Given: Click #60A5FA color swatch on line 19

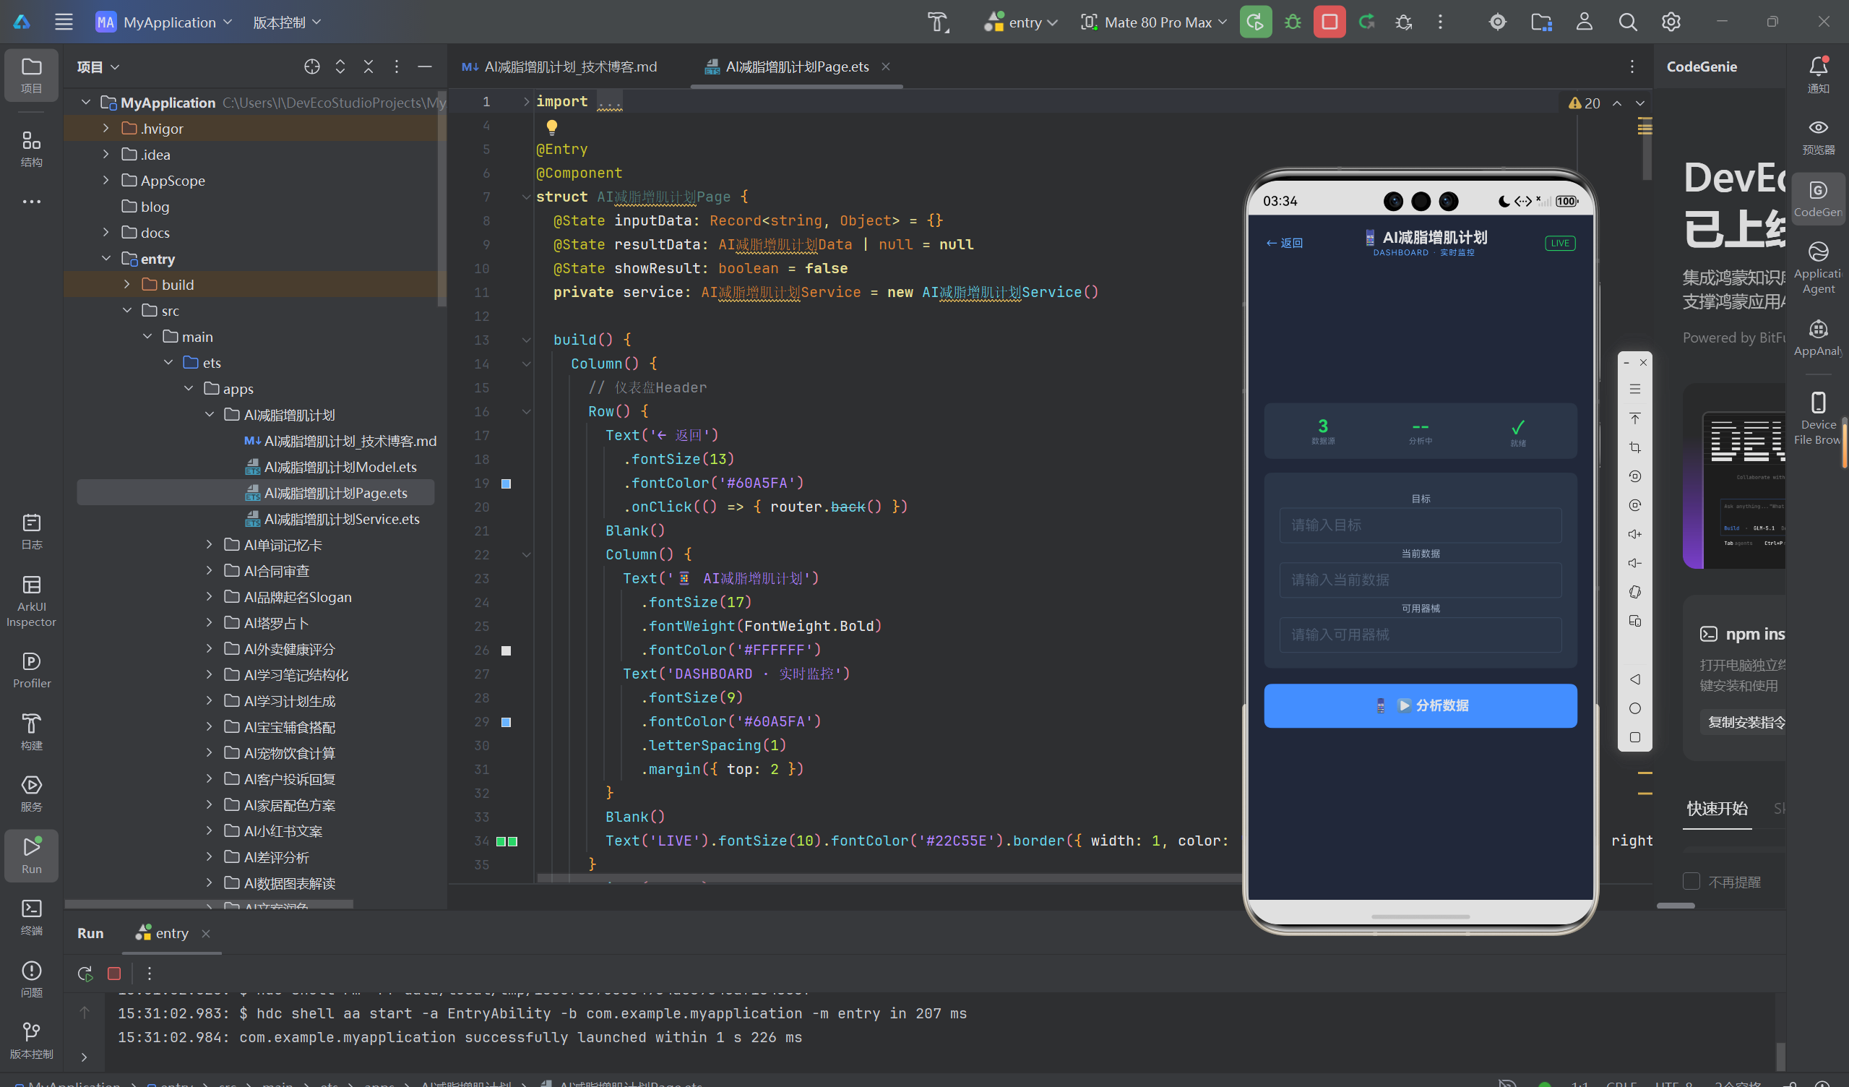Looking at the screenshot, I should (507, 484).
